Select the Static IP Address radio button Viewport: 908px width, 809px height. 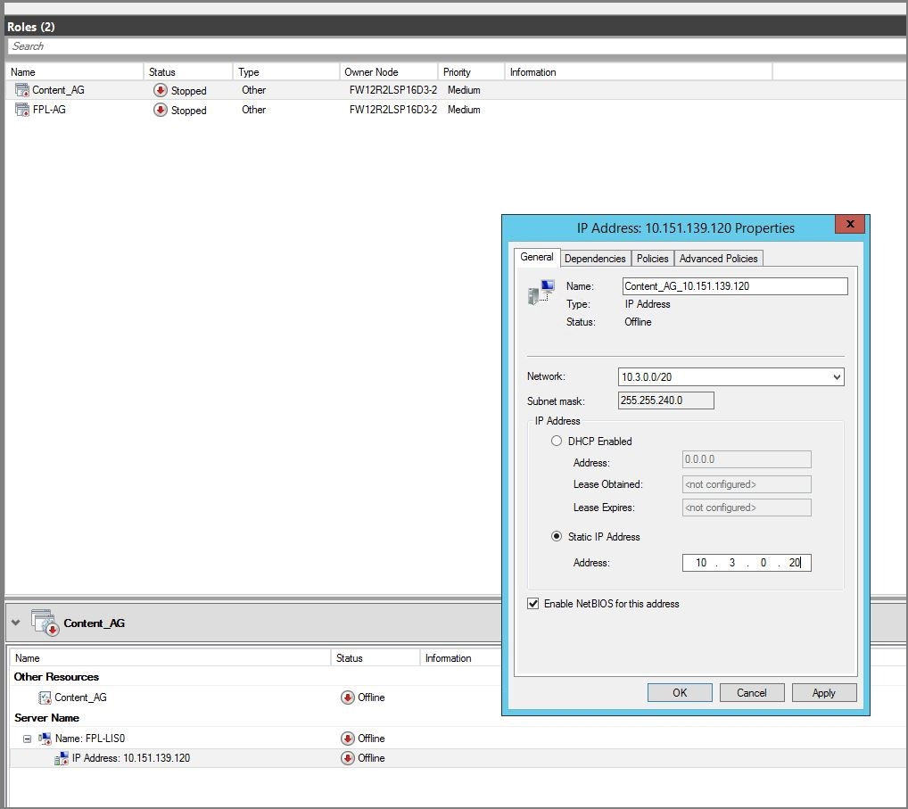557,536
